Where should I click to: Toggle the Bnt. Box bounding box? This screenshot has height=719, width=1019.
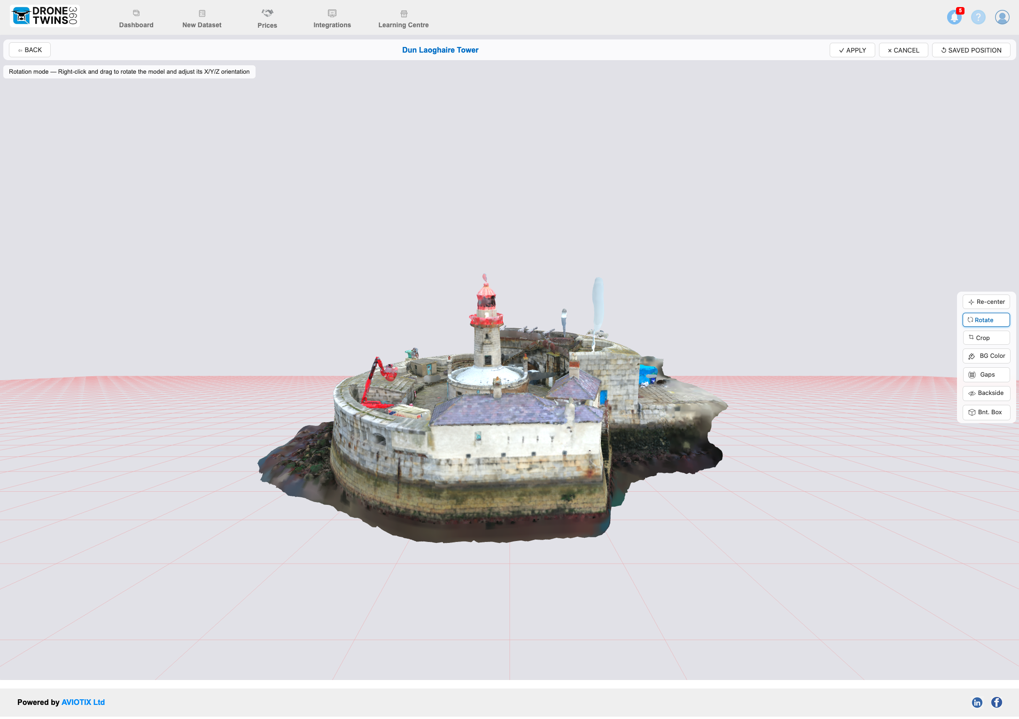(986, 412)
